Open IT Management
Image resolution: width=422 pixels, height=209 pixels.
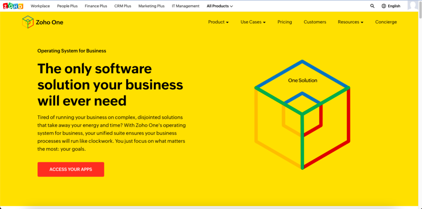point(186,6)
